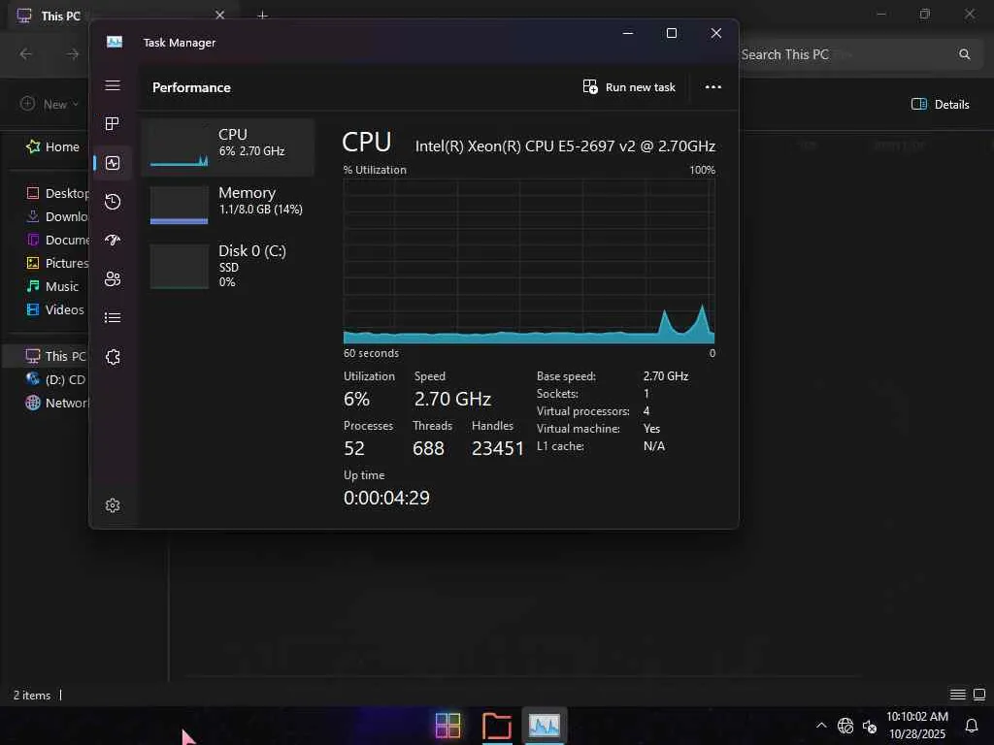Toggle the Details pane in Explorer
Screen dimensions: 994x745
940,105
